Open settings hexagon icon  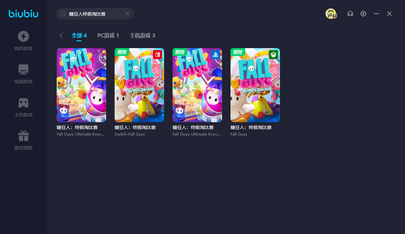pyautogui.click(x=363, y=14)
